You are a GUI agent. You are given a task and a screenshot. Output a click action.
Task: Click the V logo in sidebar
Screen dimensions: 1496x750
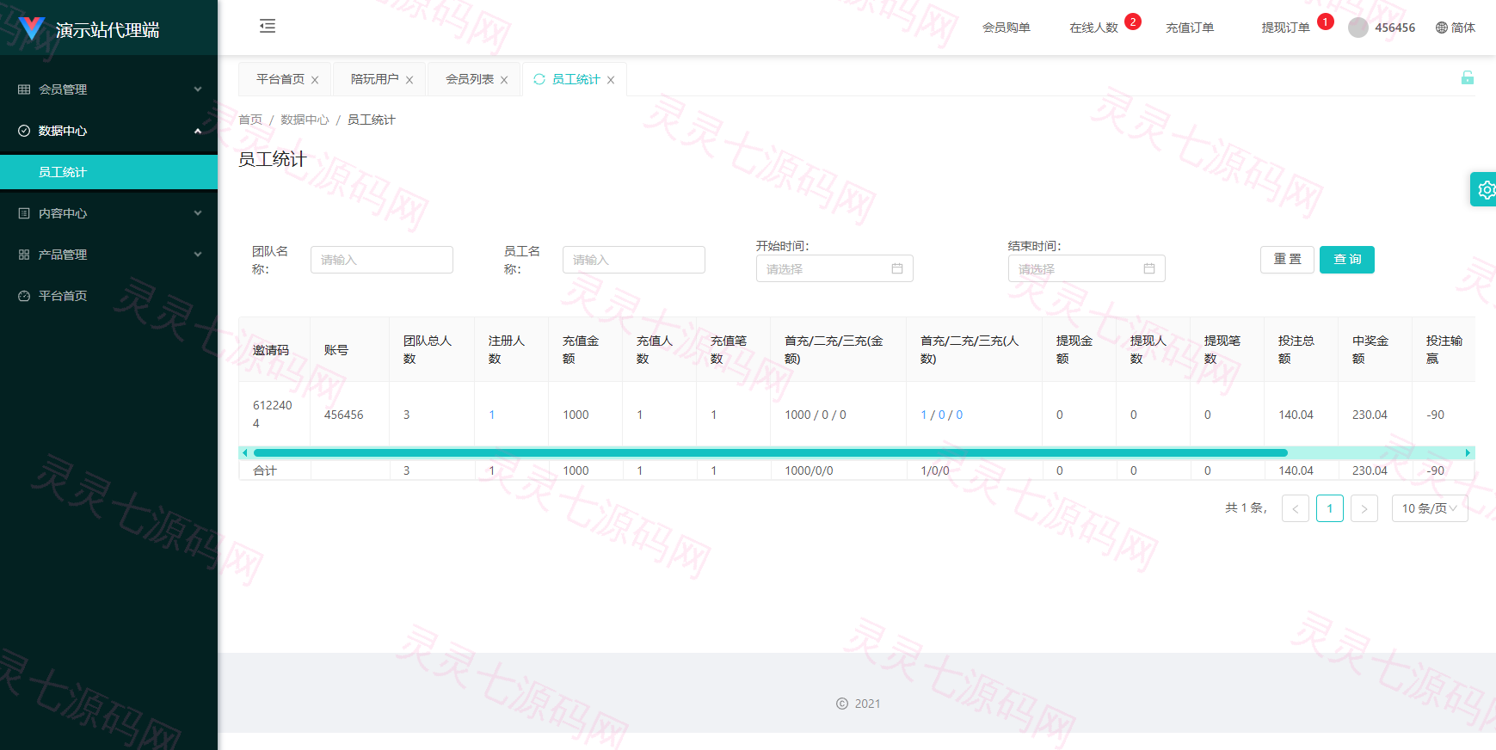tap(32, 28)
